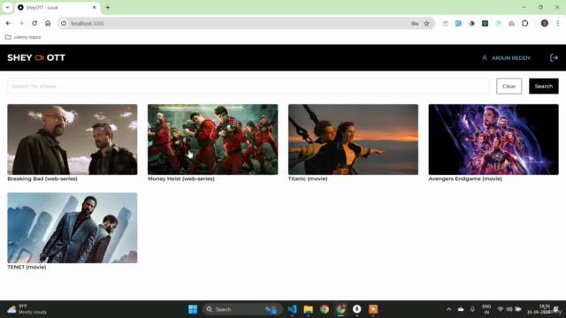The height and width of the screenshot is (318, 566).
Task: Click the Titanic (movie) title
Action: pos(308,178)
